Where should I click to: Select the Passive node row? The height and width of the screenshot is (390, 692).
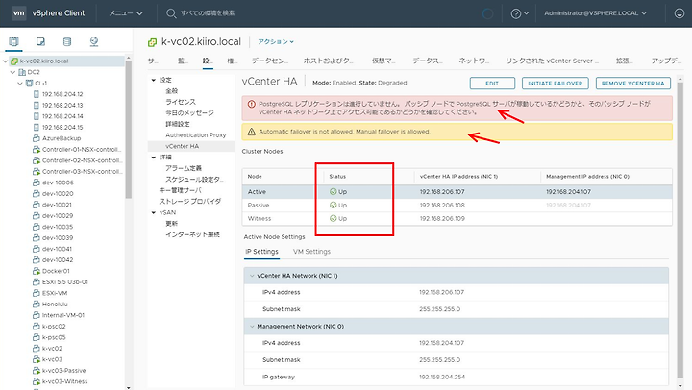coord(457,206)
